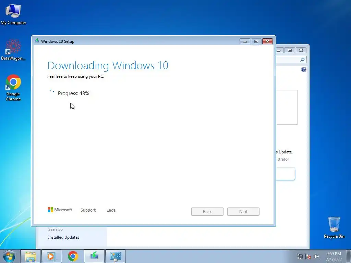Image resolution: width=351 pixels, height=263 pixels.
Task: Click the 'Feel free to keep using your PC' text
Action: coord(76,76)
